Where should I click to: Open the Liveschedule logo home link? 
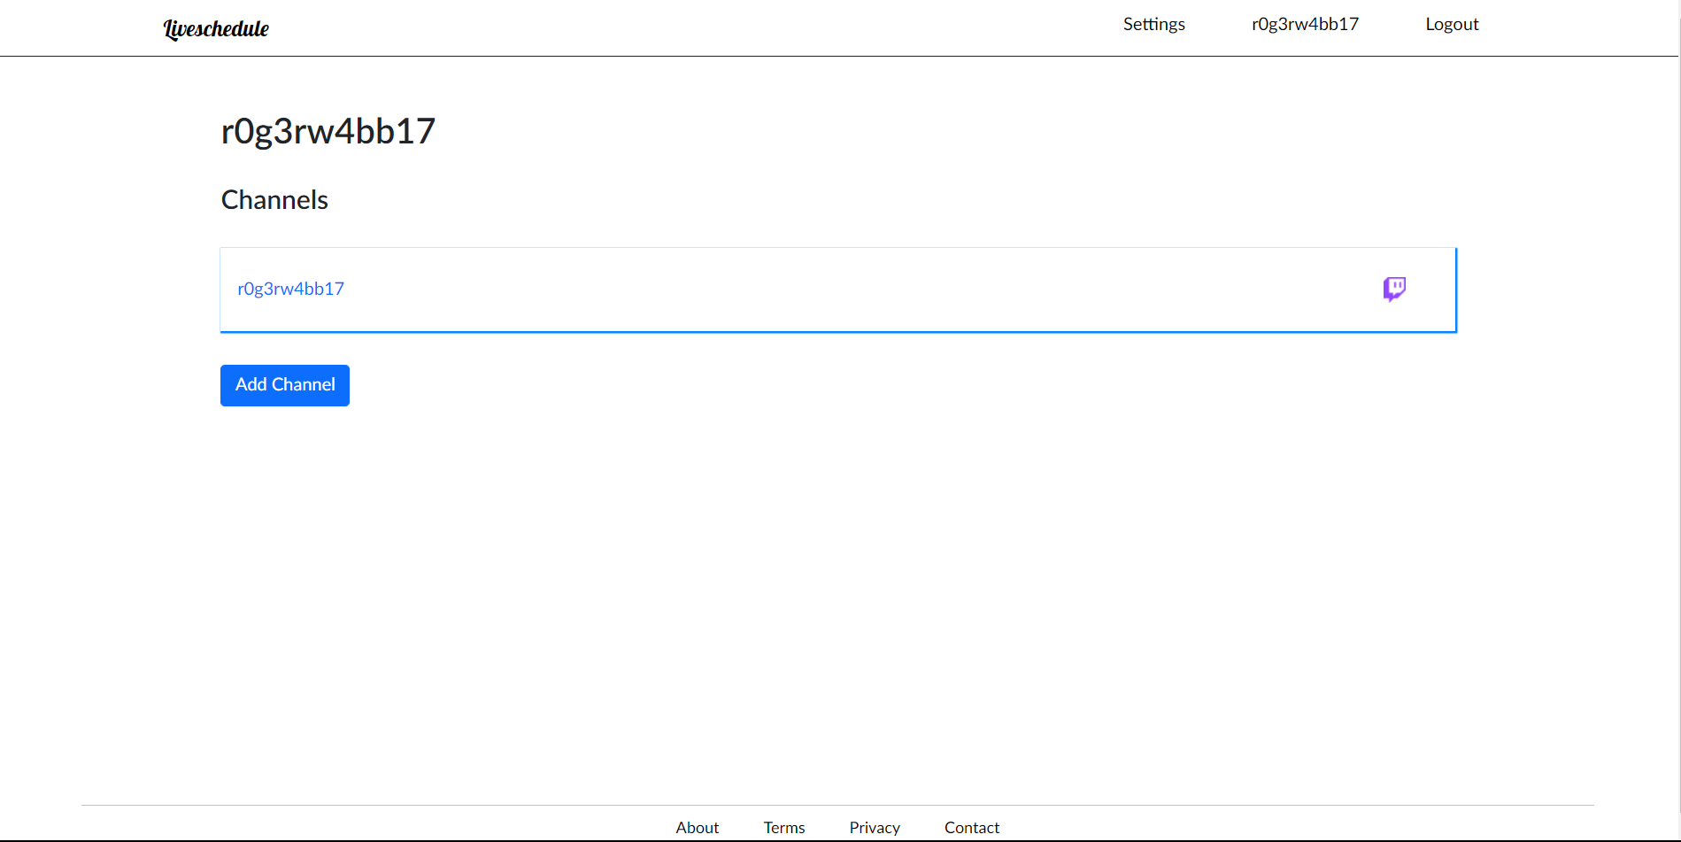coord(216,28)
